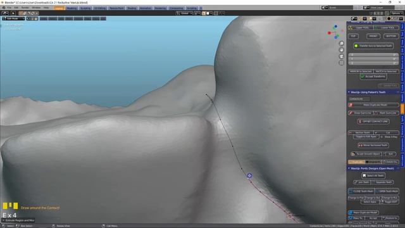Collapse the WaxUp Using Patient's Teeth panel
The image size is (405, 228).
pos(349,92)
